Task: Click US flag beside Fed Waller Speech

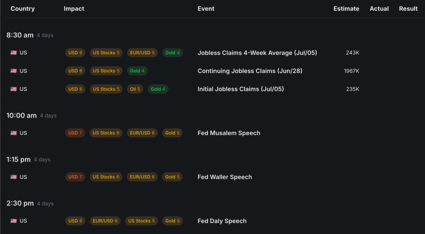Action: 13,177
